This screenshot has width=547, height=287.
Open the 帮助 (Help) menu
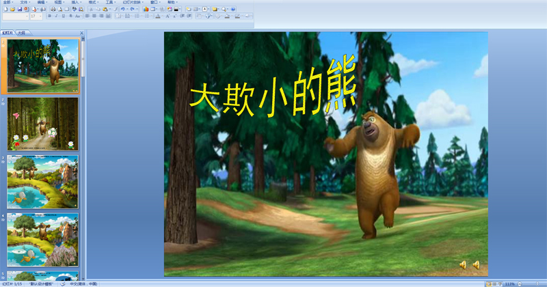pos(172,2)
